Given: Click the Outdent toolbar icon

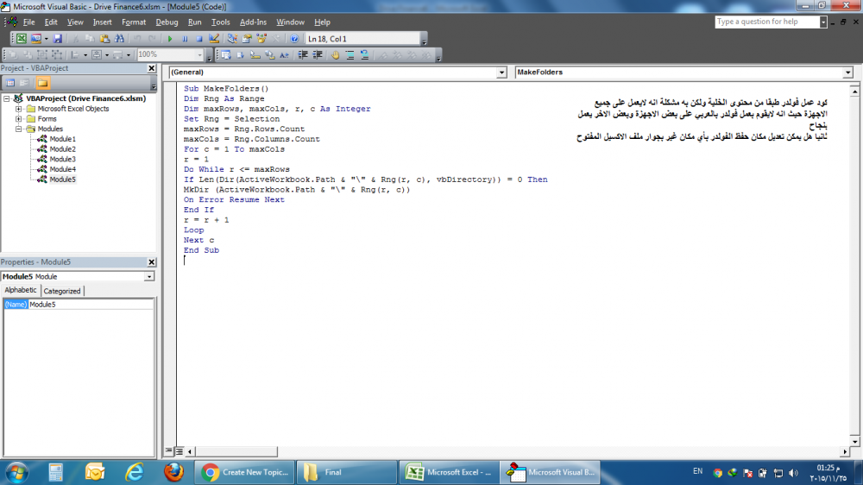Looking at the screenshot, I should coord(318,55).
